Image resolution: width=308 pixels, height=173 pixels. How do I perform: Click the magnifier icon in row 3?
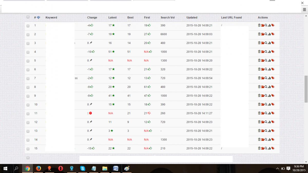[266, 43]
